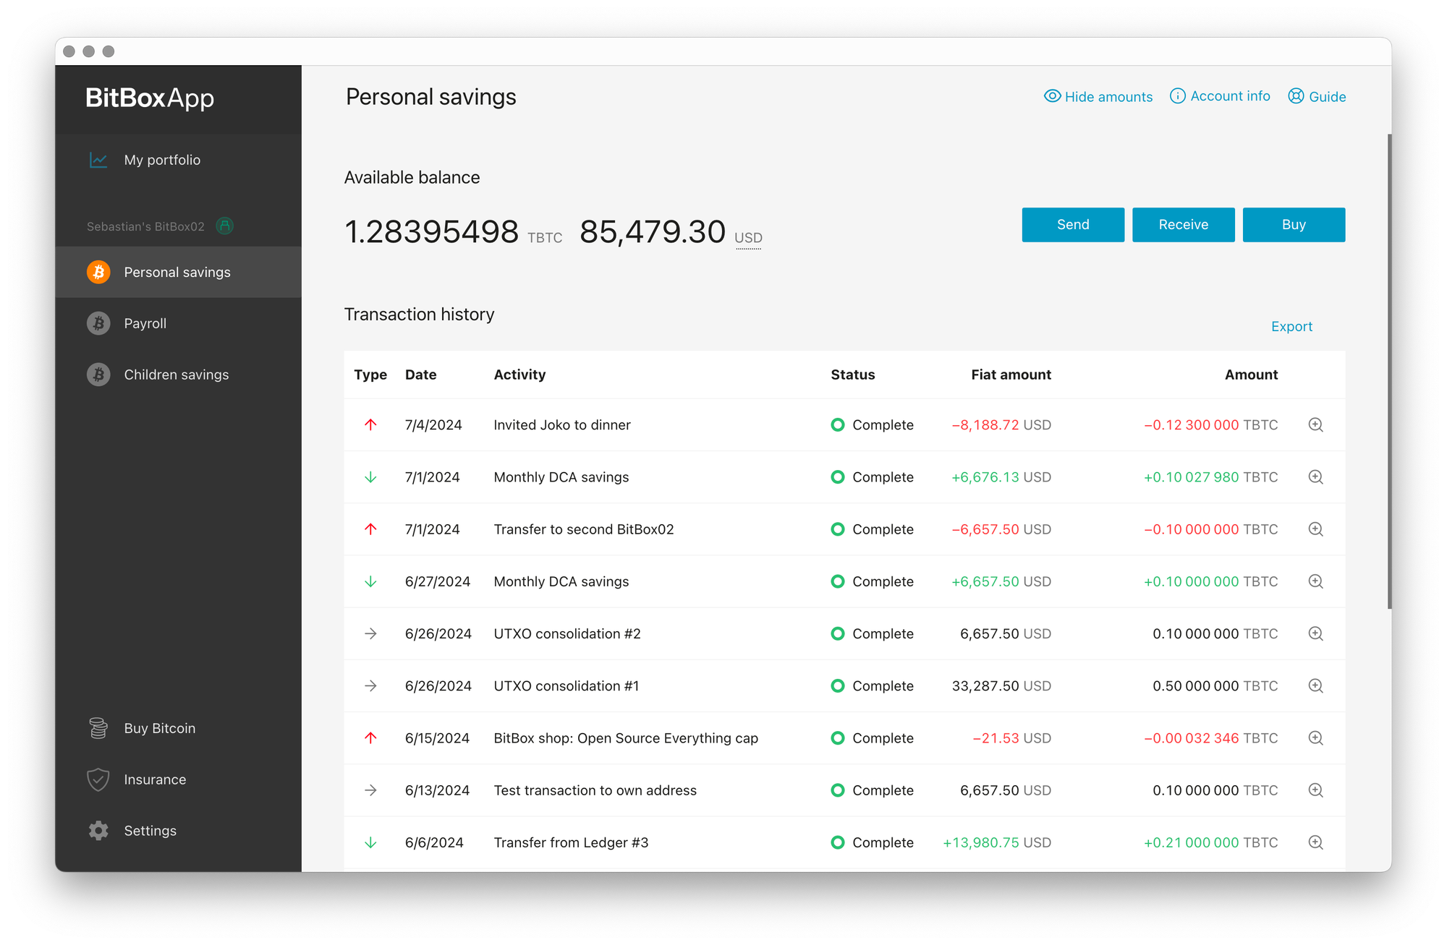Image resolution: width=1447 pixels, height=945 pixels.
Task: Click the green device badge beside Sebastian's BitBox02
Action: pos(225,226)
